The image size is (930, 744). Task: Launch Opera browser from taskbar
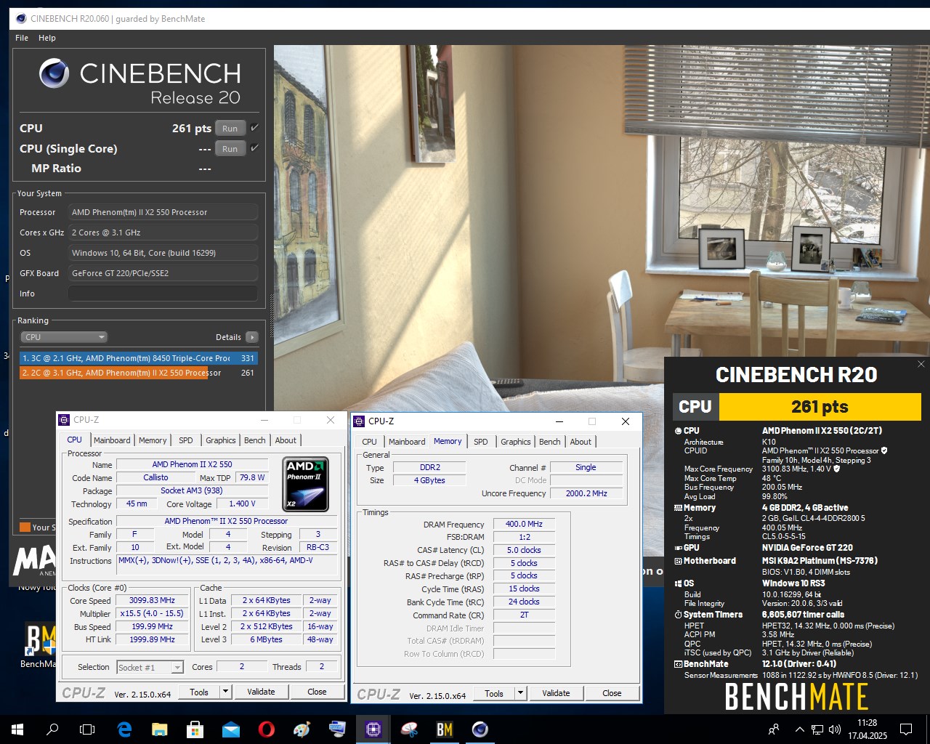(x=266, y=729)
